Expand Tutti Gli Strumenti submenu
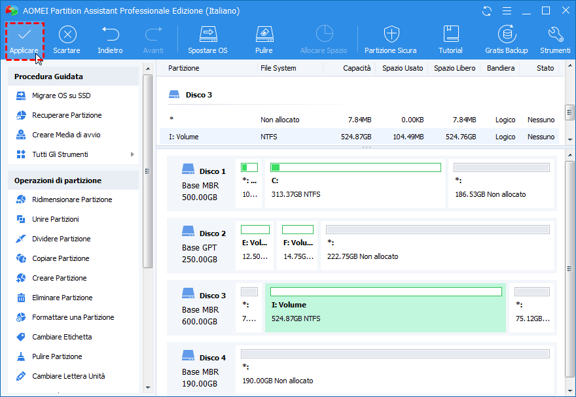Image resolution: width=576 pixels, height=397 pixels. [132, 154]
